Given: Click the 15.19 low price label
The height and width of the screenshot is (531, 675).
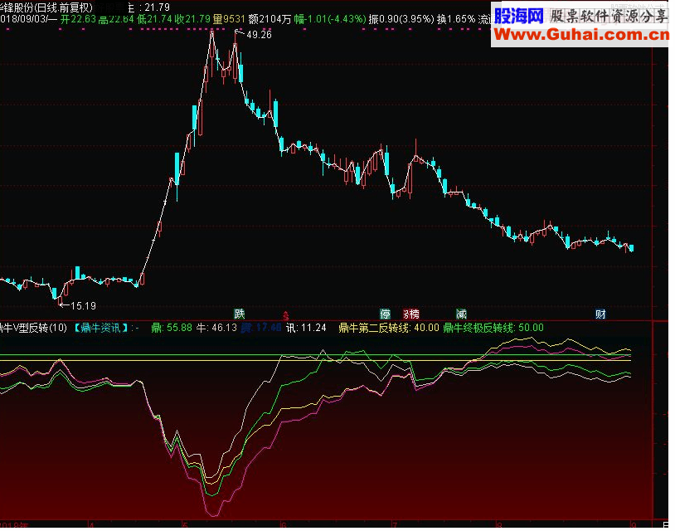Looking at the screenshot, I should coord(83,306).
